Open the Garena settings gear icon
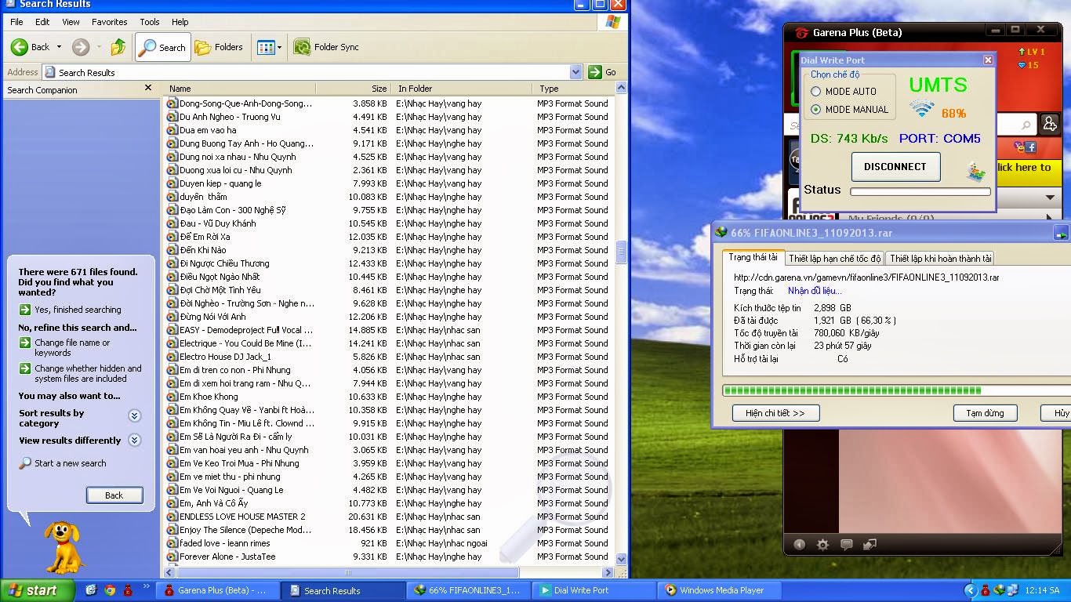 [x=822, y=544]
